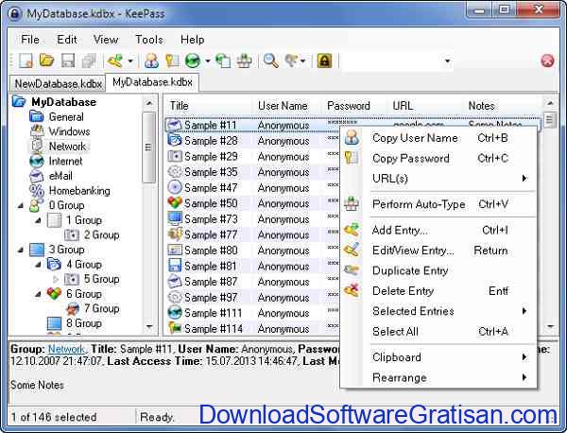Click the Copy URL to clipboard icon
This screenshot has width=567, height=433.
pyautogui.click(x=223, y=61)
